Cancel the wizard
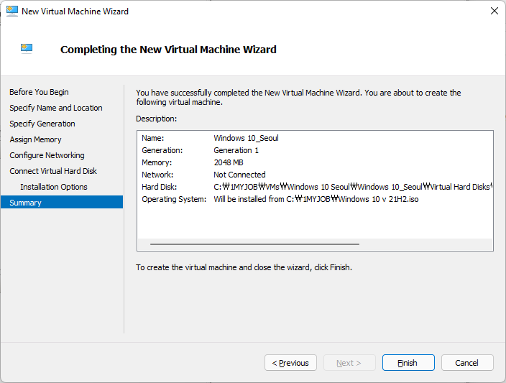 tap(467, 363)
